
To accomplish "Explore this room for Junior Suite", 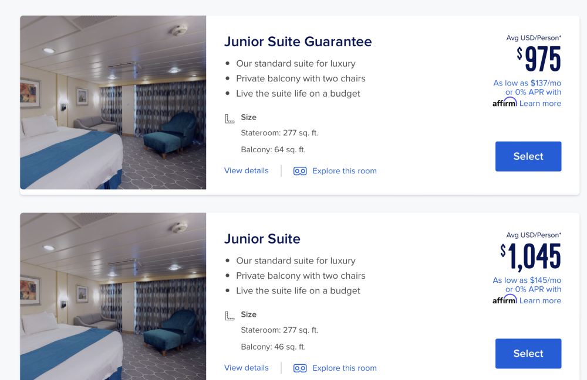I will tap(345, 368).
